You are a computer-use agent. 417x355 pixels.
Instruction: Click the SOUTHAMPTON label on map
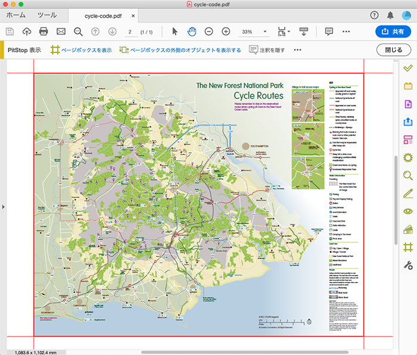[x=259, y=147]
